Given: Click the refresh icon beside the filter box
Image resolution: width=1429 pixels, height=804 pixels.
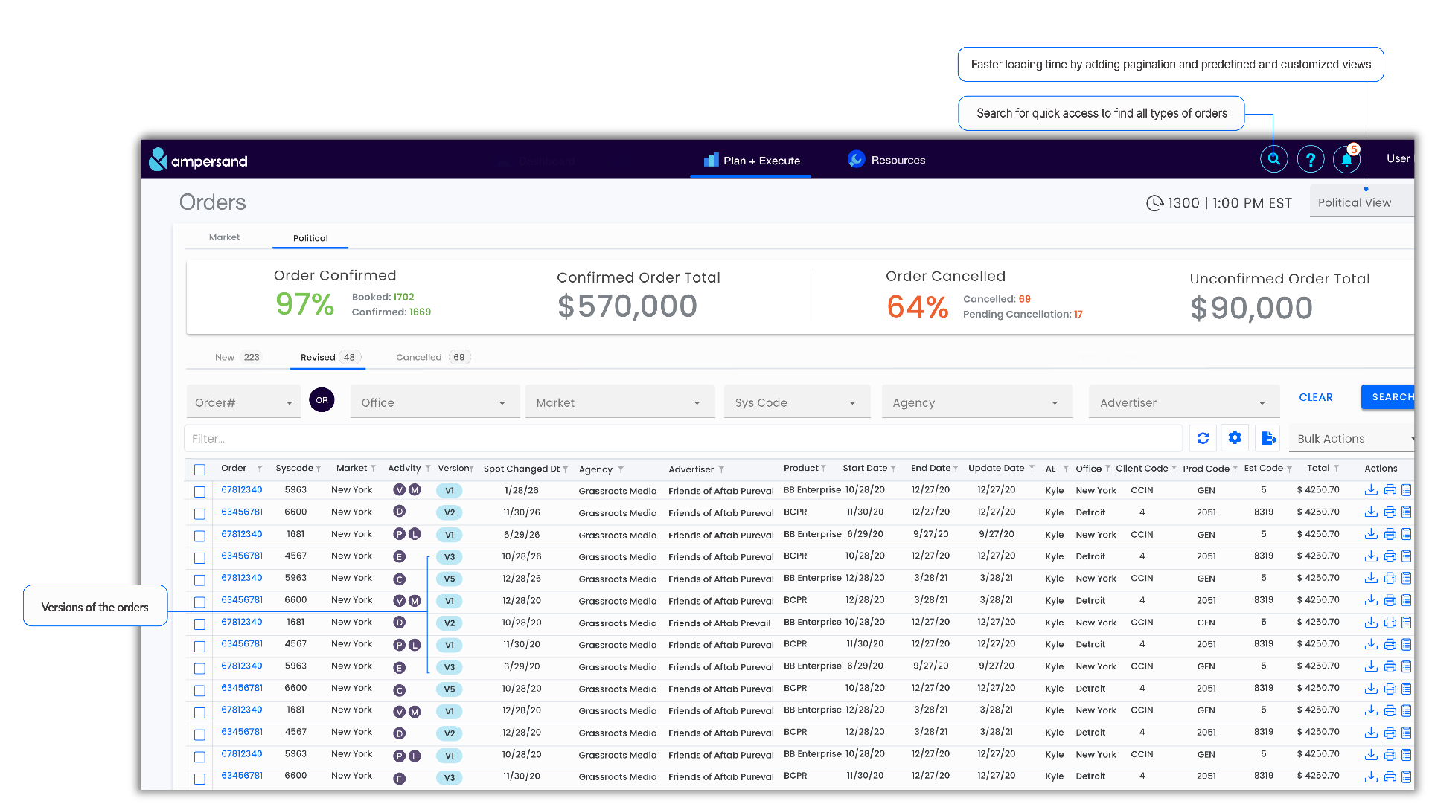Looking at the screenshot, I should [x=1203, y=439].
